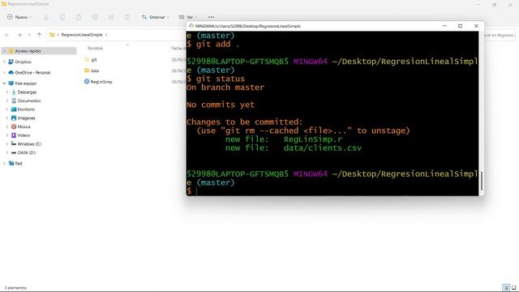Switch to large icons view in status bar

click(x=513, y=288)
